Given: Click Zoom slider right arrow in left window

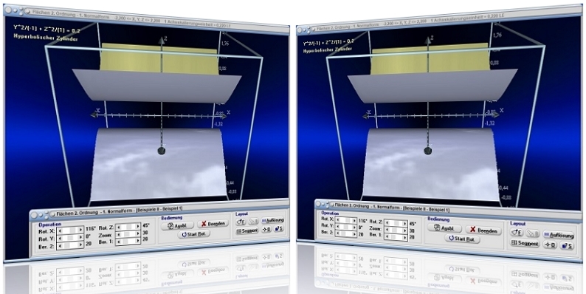Looking at the screenshot, I should tap(138, 234).
